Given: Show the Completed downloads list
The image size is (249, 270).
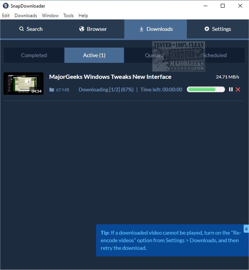Looking at the screenshot, I should [x=34, y=55].
